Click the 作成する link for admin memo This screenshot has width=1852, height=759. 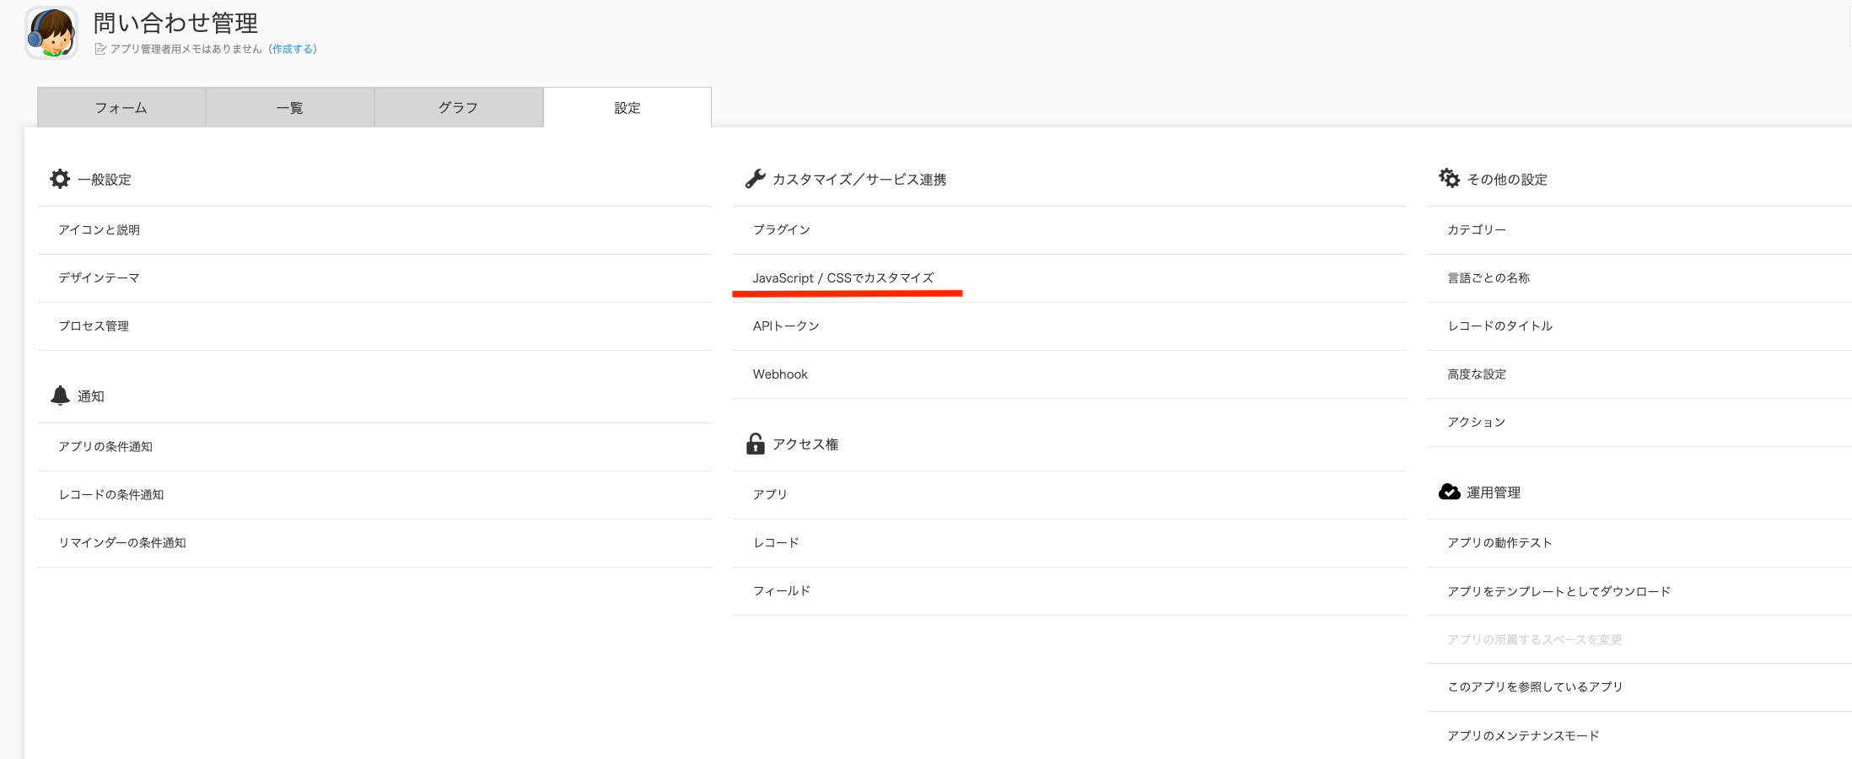tap(293, 49)
